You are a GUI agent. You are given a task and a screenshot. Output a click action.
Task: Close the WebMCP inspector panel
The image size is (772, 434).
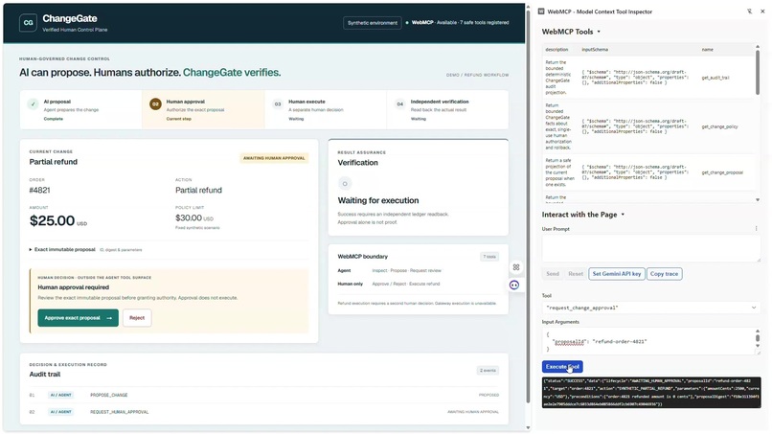coord(762,11)
